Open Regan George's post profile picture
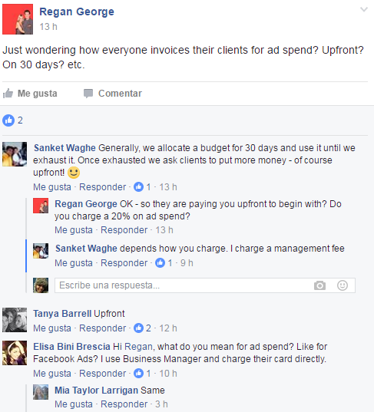Screen dimensions: 374x412 tap(18, 19)
